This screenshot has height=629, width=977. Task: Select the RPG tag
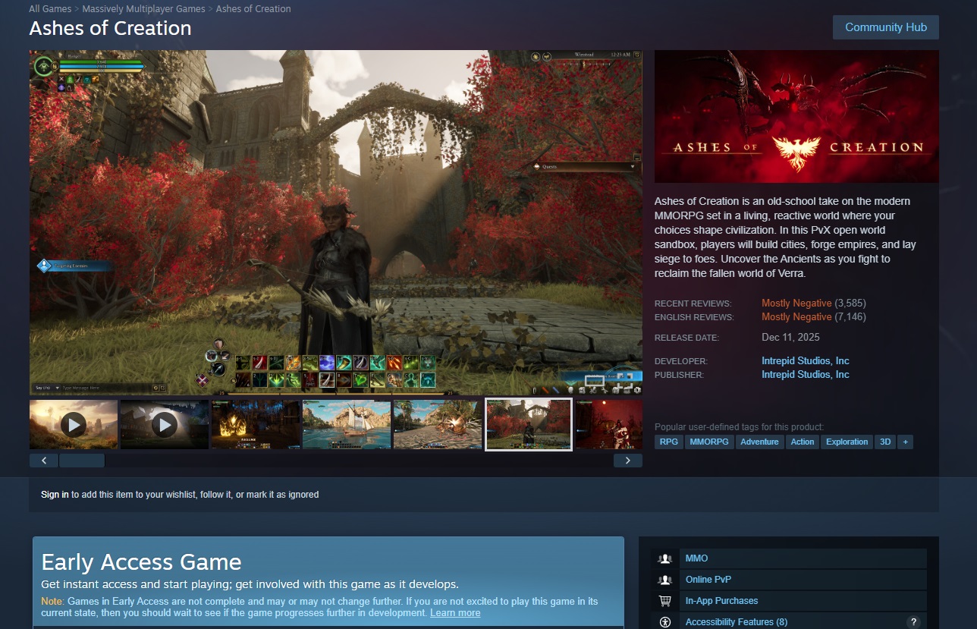(x=668, y=442)
